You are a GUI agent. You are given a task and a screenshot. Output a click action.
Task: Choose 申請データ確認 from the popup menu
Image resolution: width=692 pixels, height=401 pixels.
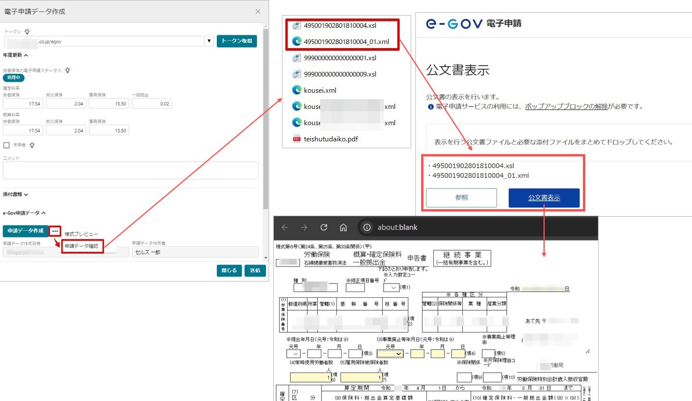pyautogui.click(x=82, y=246)
